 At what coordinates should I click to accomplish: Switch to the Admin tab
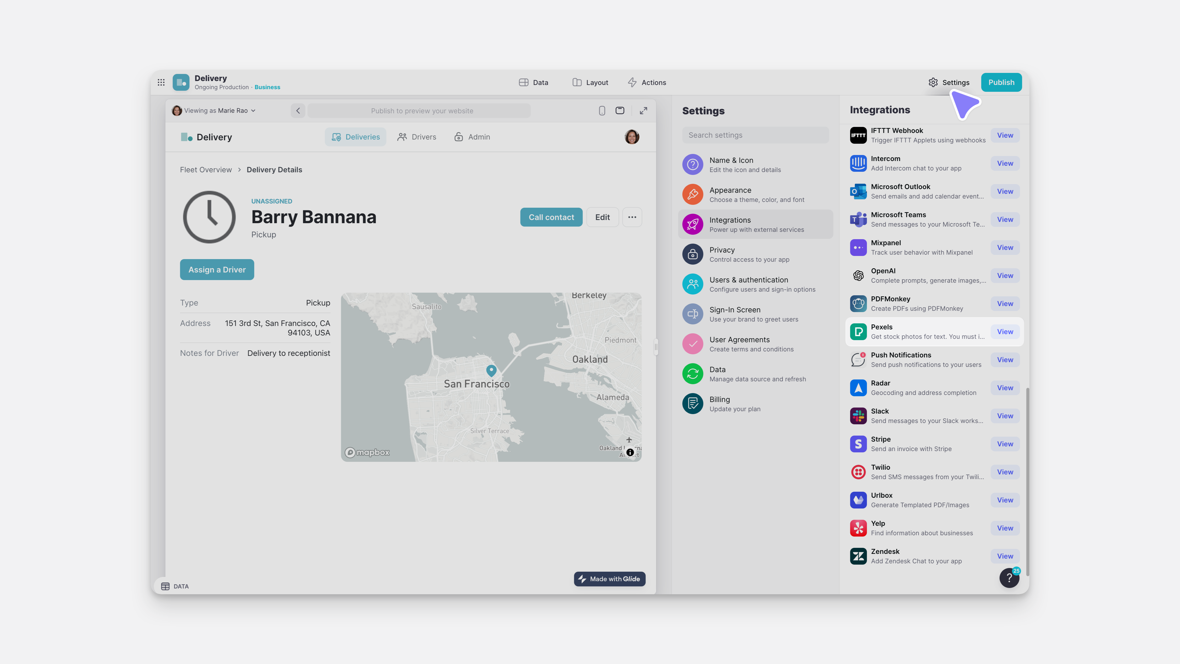point(472,137)
